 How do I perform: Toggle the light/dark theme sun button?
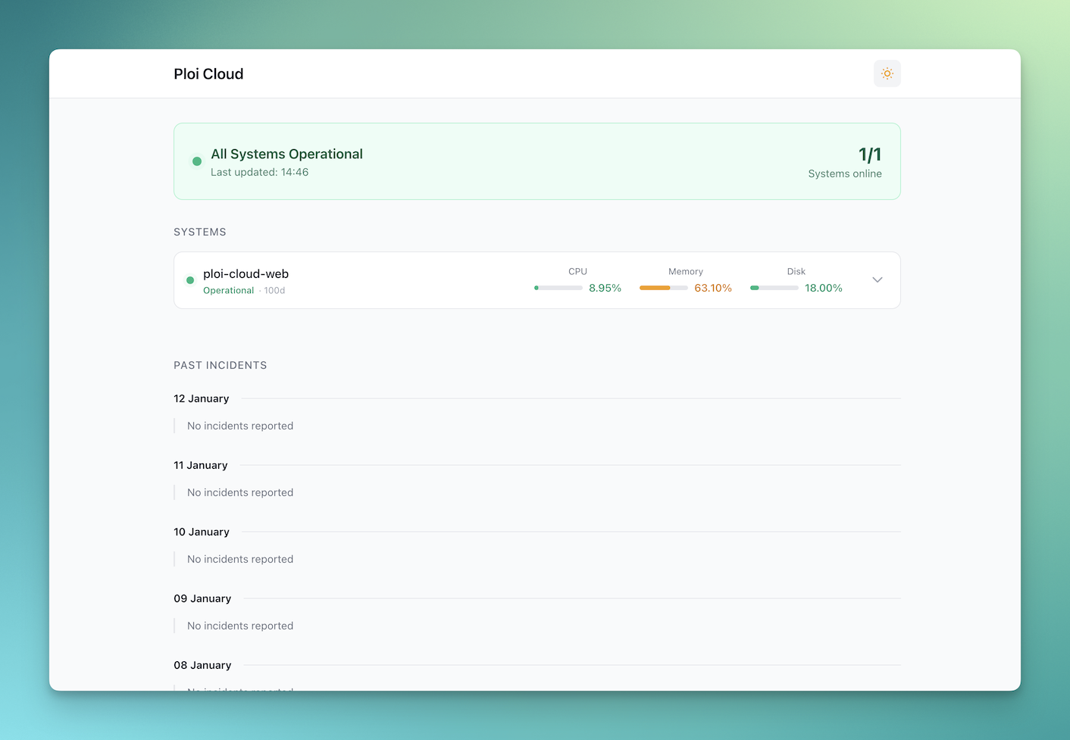pos(887,73)
